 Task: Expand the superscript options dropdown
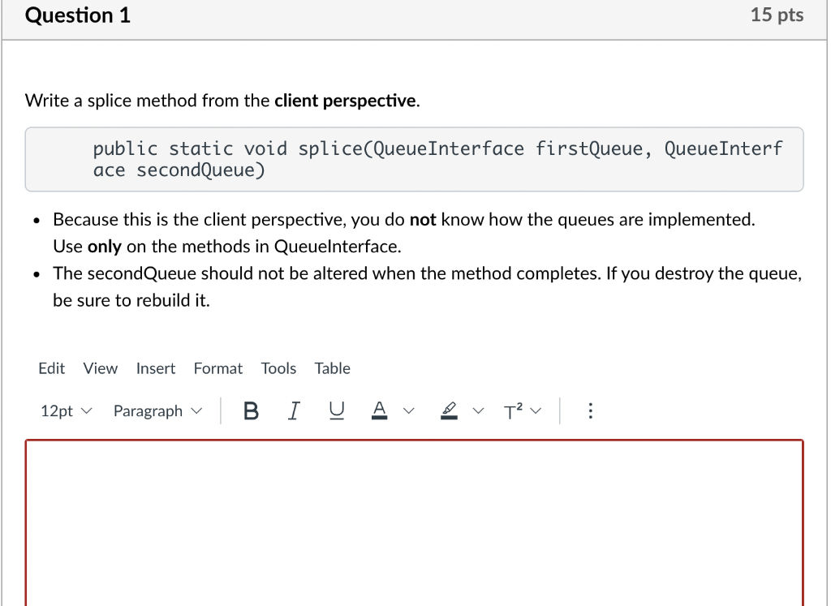[536, 410]
